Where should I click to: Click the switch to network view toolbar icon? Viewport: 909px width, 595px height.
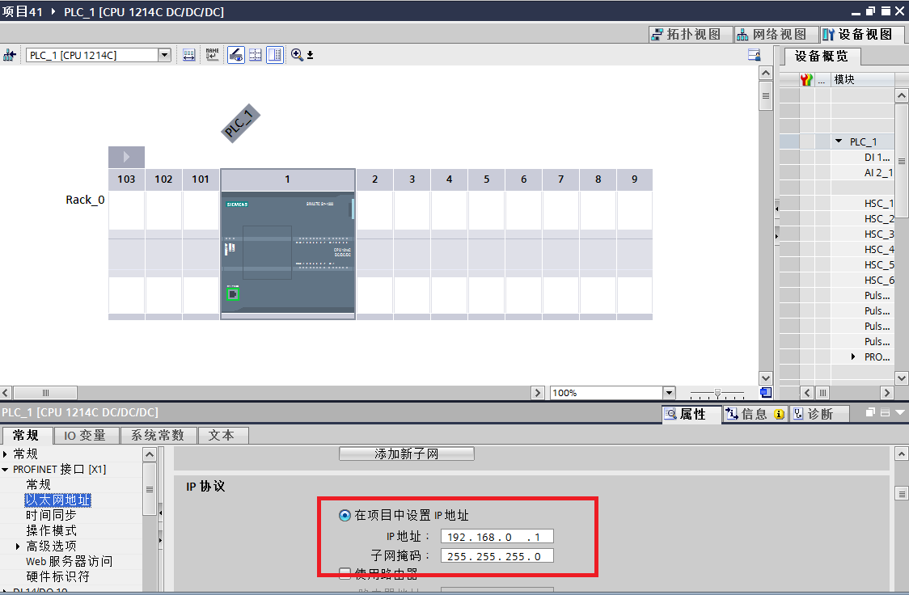(10, 55)
